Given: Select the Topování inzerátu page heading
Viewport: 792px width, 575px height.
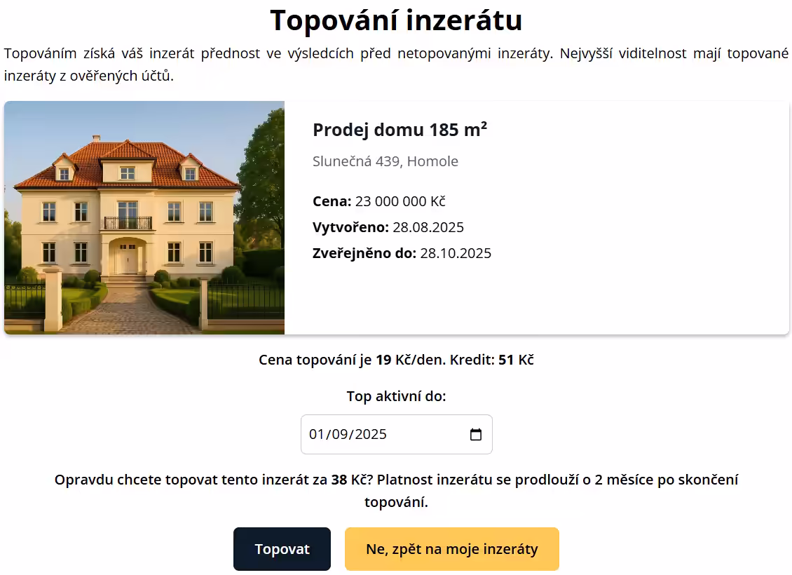Looking at the screenshot, I should [x=396, y=21].
